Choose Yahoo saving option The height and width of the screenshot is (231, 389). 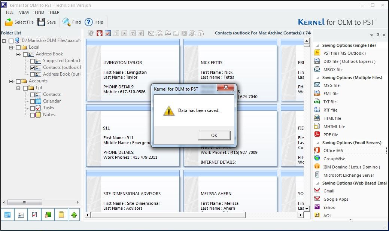[x=329, y=207]
